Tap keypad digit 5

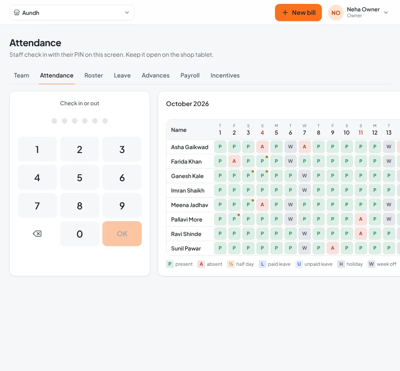coord(80,177)
